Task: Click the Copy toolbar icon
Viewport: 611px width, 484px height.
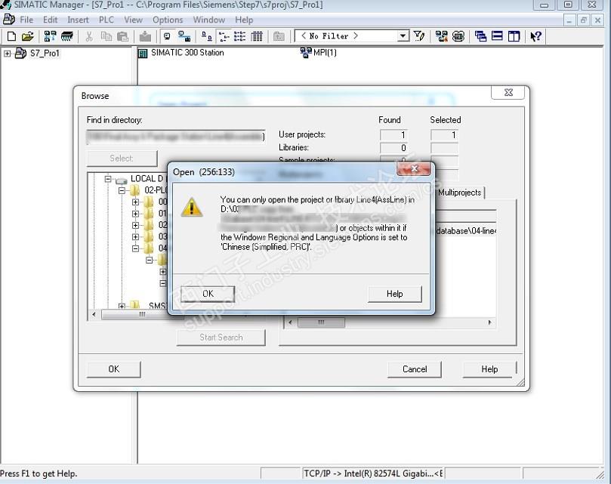Action: [106, 37]
